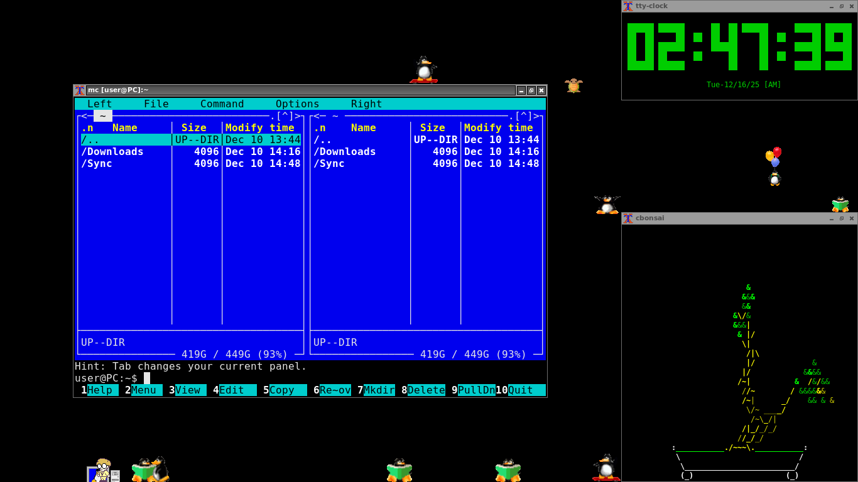Toggle hidden files dot in right panel frame

click(x=511, y=116)
